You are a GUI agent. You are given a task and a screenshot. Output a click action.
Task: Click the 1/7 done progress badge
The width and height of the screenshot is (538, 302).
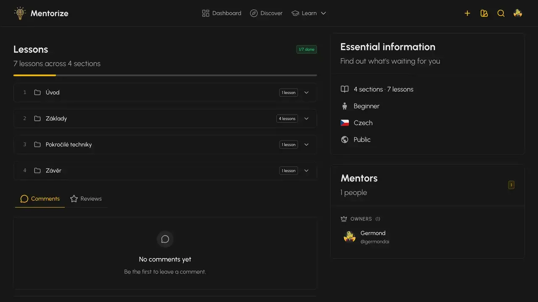click(x=306, y=49)
